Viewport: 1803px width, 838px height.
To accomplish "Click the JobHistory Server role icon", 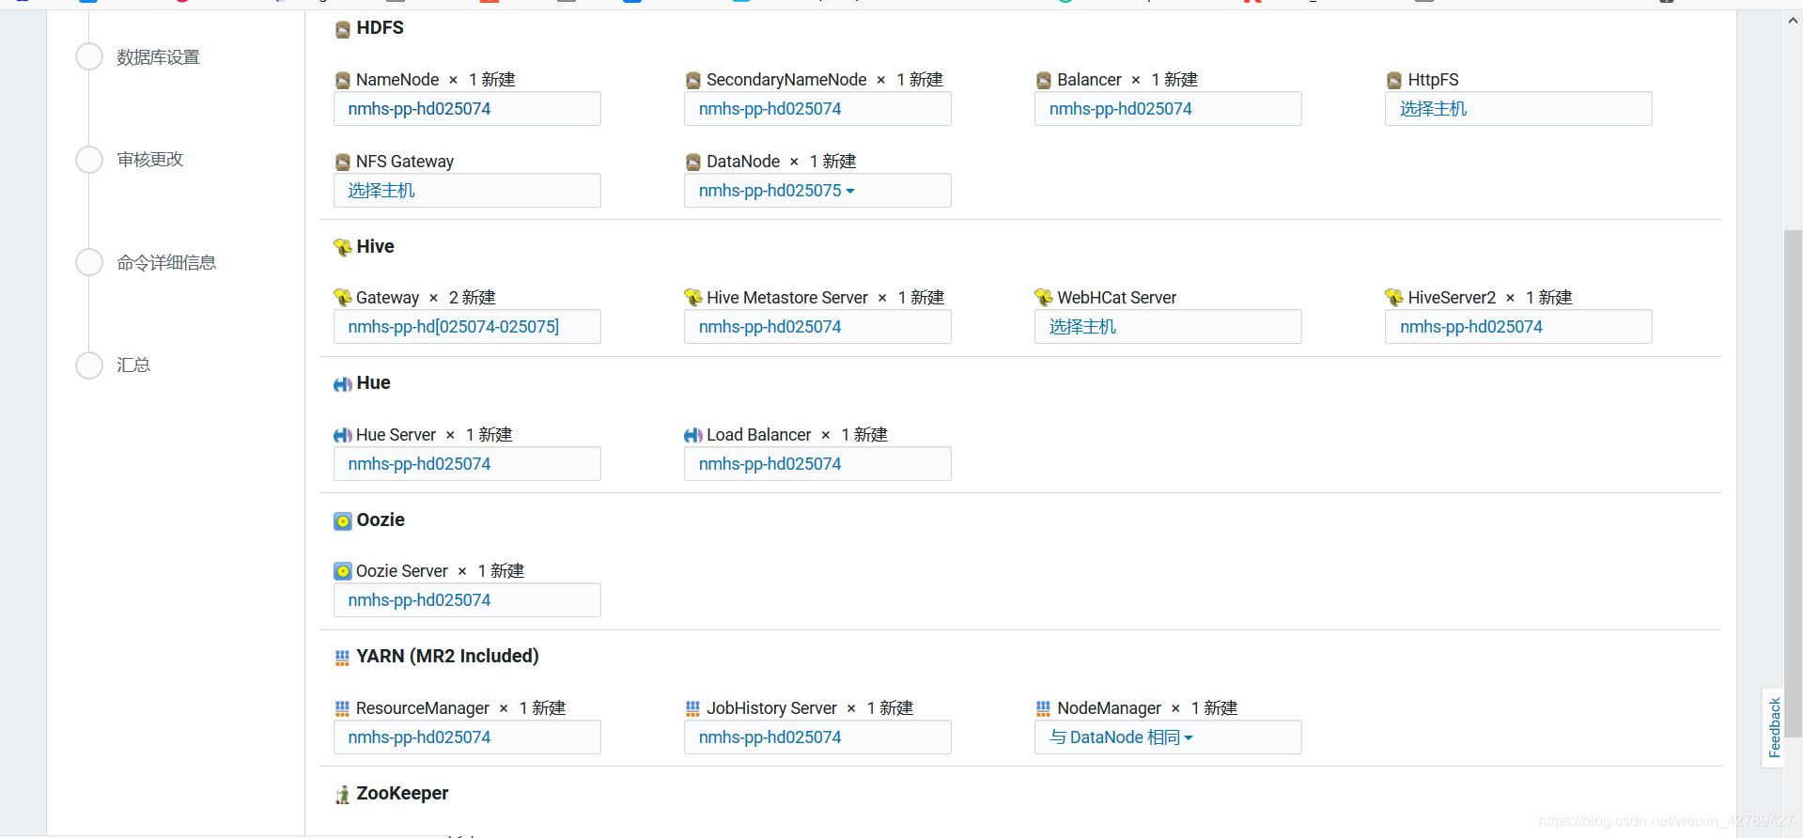I will pos(693,708).
